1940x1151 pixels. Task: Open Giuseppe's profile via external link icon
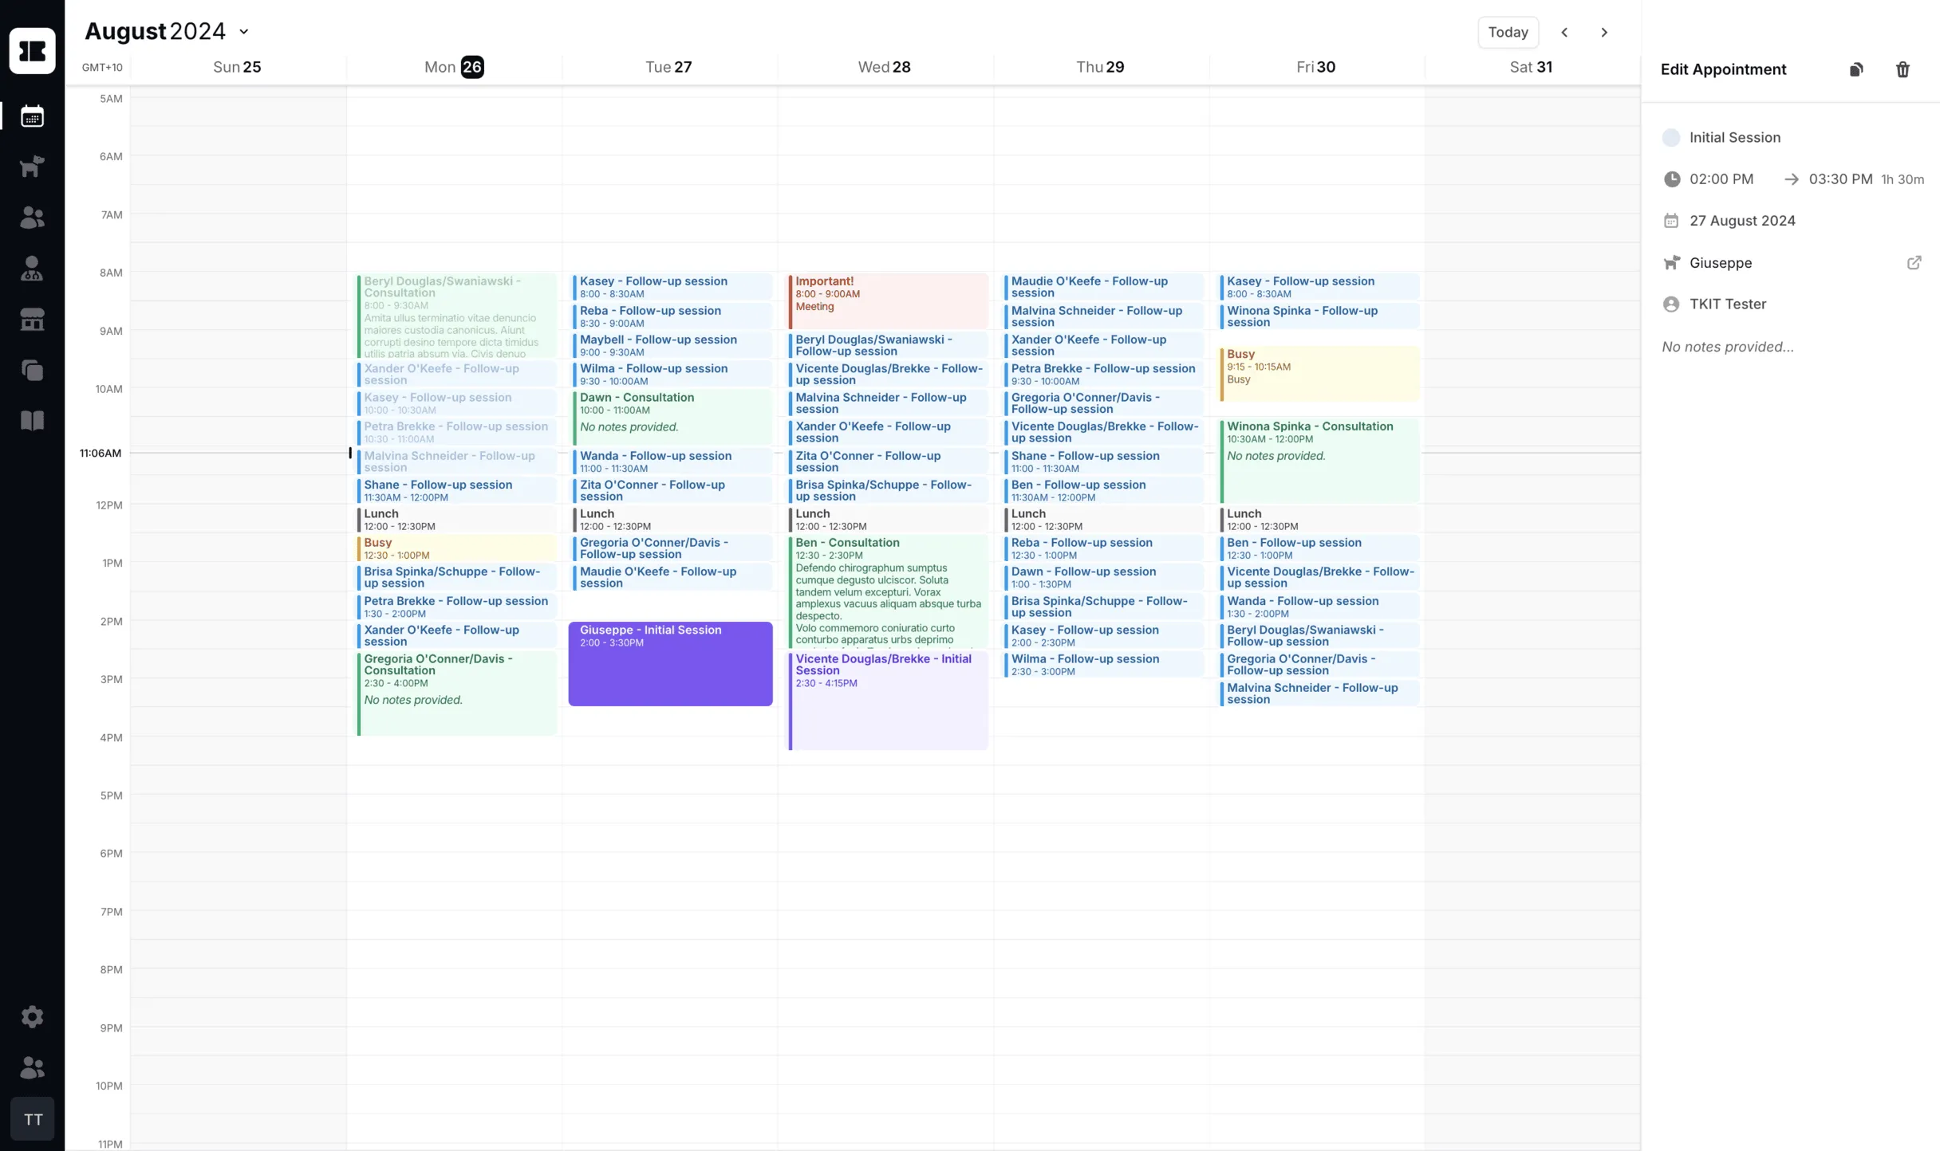coord(1914,262)
